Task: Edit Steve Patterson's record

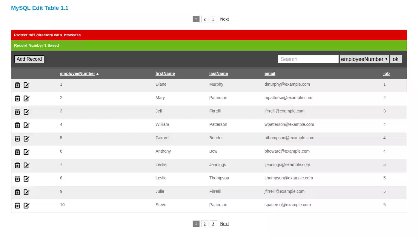Action: [x=26, y=205]
